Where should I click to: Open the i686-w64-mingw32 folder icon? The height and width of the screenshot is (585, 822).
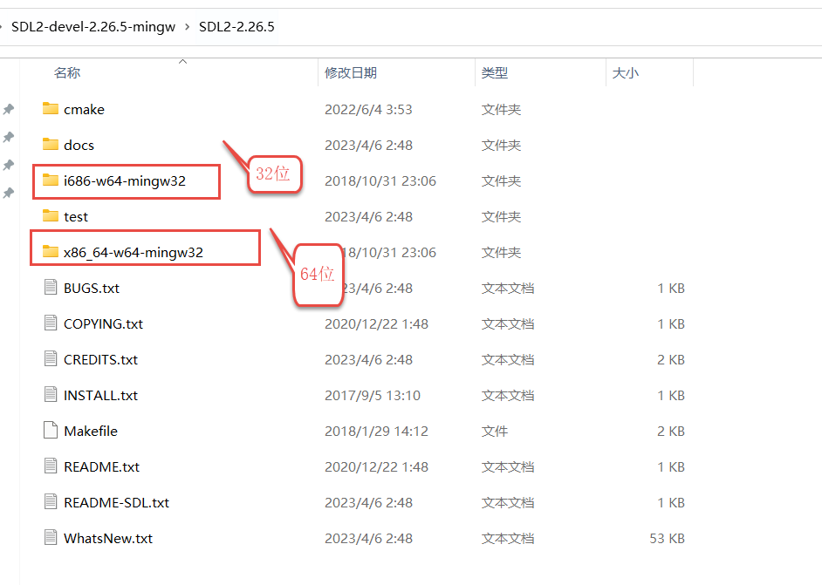pos(52,180)
